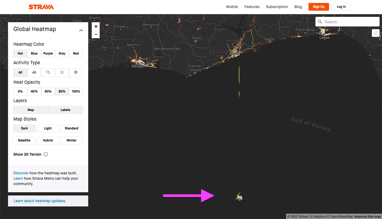
Task: Select the running shoe activity icon
Action: (x=48, y=72)
